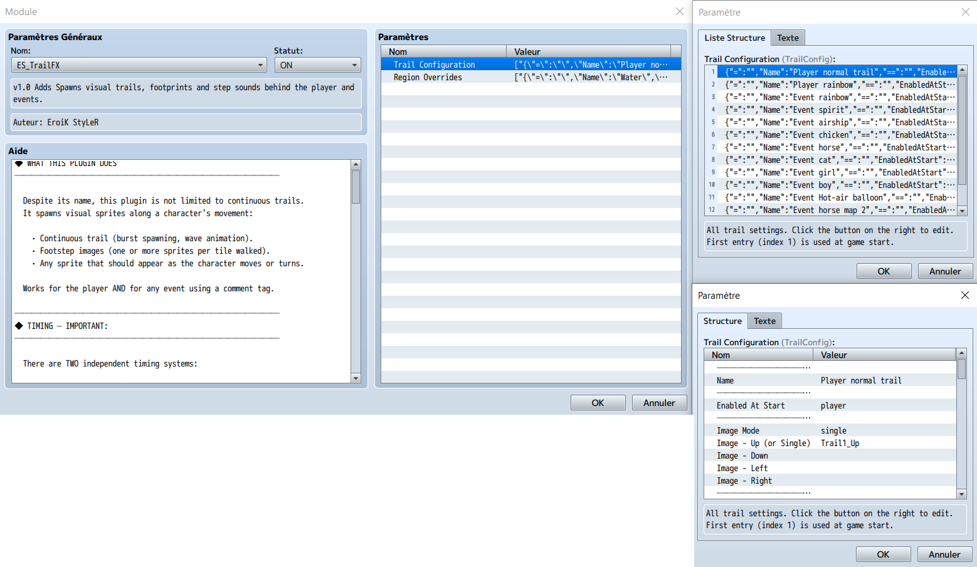Select the Enabled At Start row
Image resolution: width=977 pixels, height=567 pixels.
coord(830,405)
